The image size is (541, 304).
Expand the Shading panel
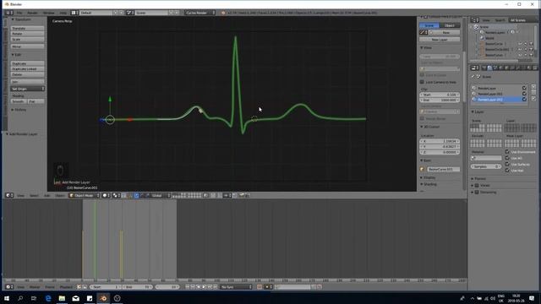click(x=429, y=184)
